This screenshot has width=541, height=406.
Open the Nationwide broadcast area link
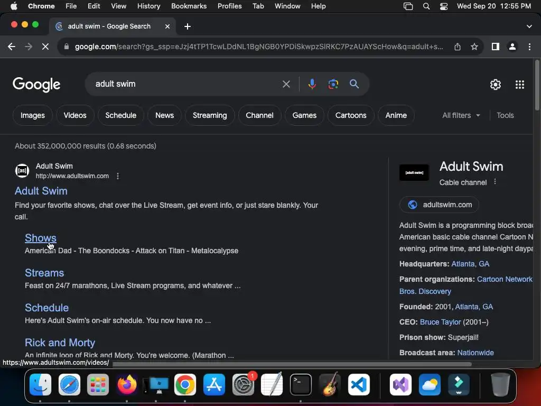(475, 353)
